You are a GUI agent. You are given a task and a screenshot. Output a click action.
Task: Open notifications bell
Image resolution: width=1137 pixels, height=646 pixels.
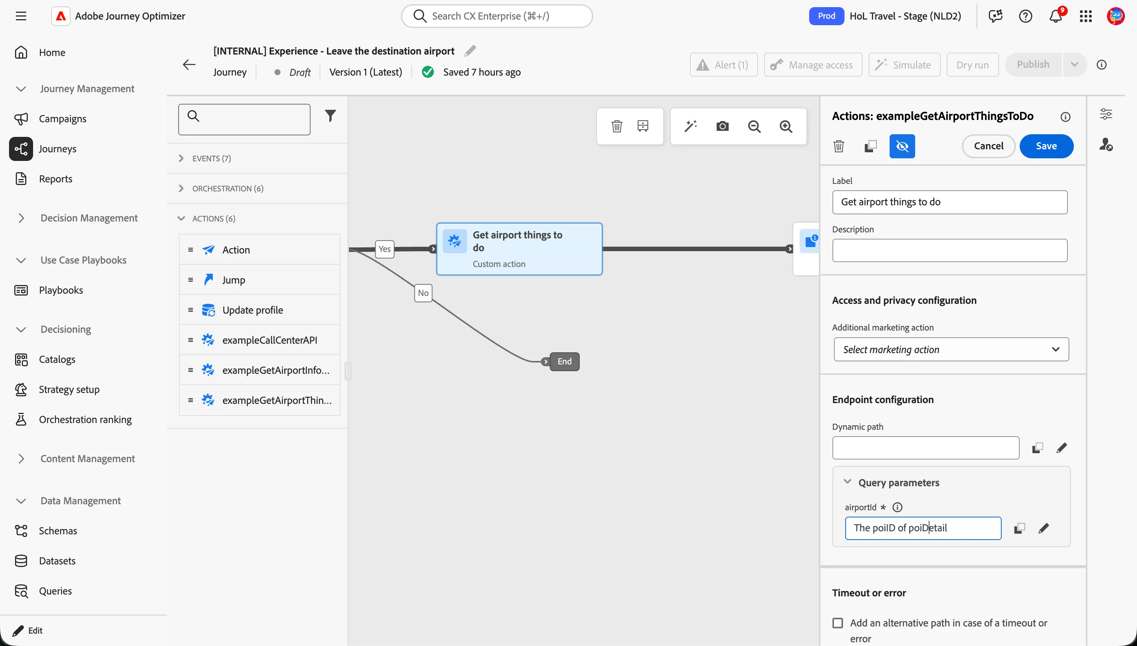(1055, 17)
